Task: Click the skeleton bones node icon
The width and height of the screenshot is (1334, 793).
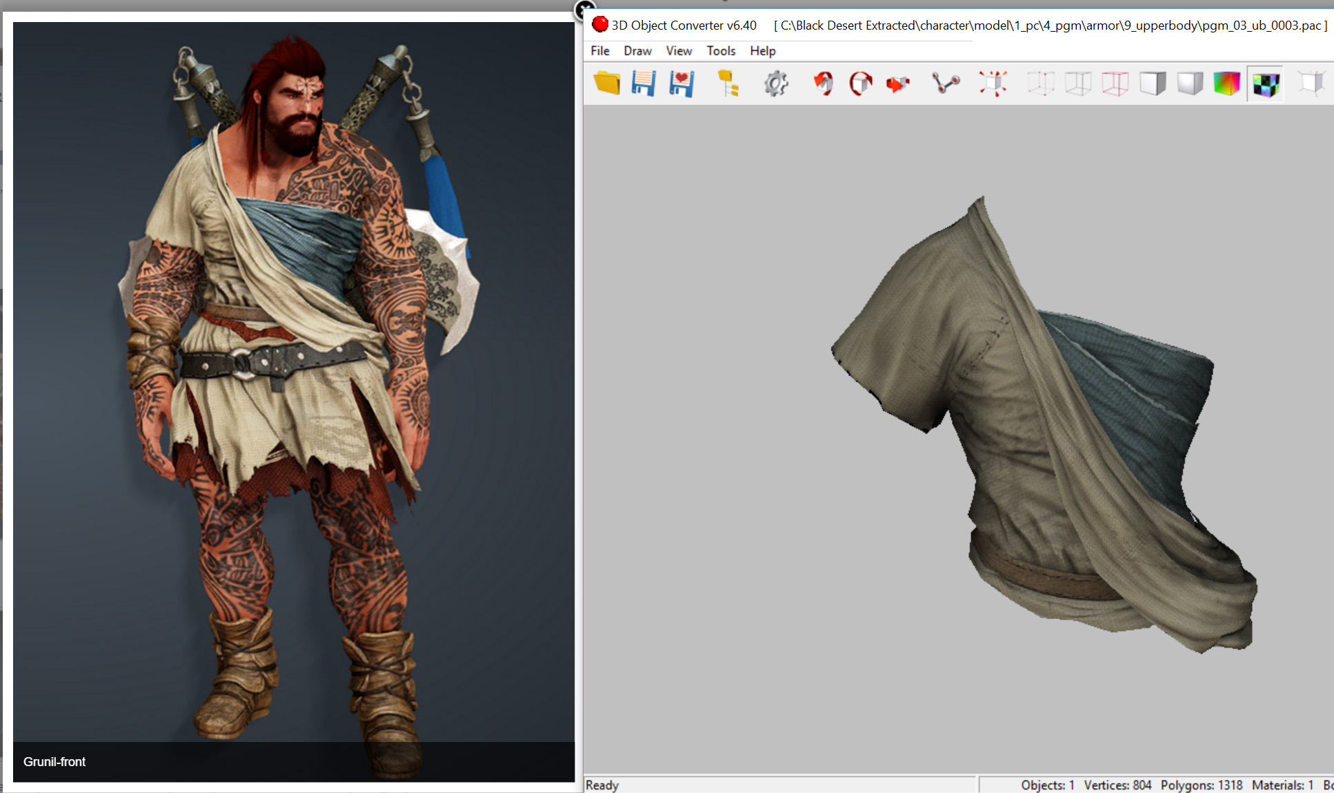Action: [x=946, y=83]
